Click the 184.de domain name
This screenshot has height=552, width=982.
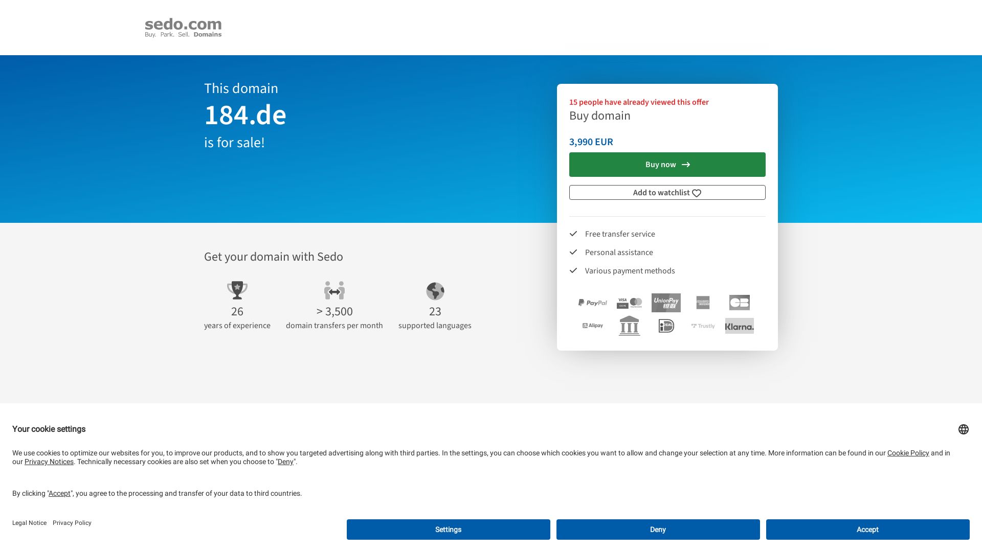pyautogui.click(x=245, y=114)
